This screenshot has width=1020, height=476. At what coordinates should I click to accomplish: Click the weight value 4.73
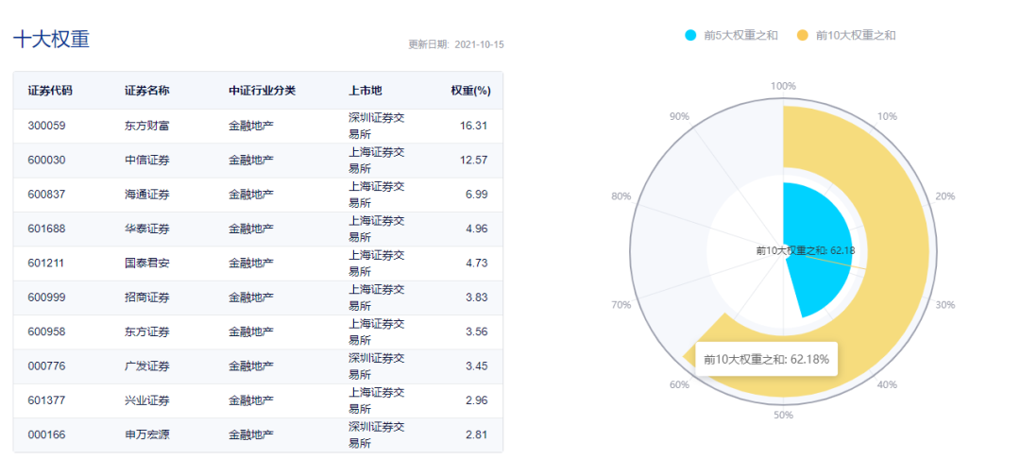click(477, 263)
